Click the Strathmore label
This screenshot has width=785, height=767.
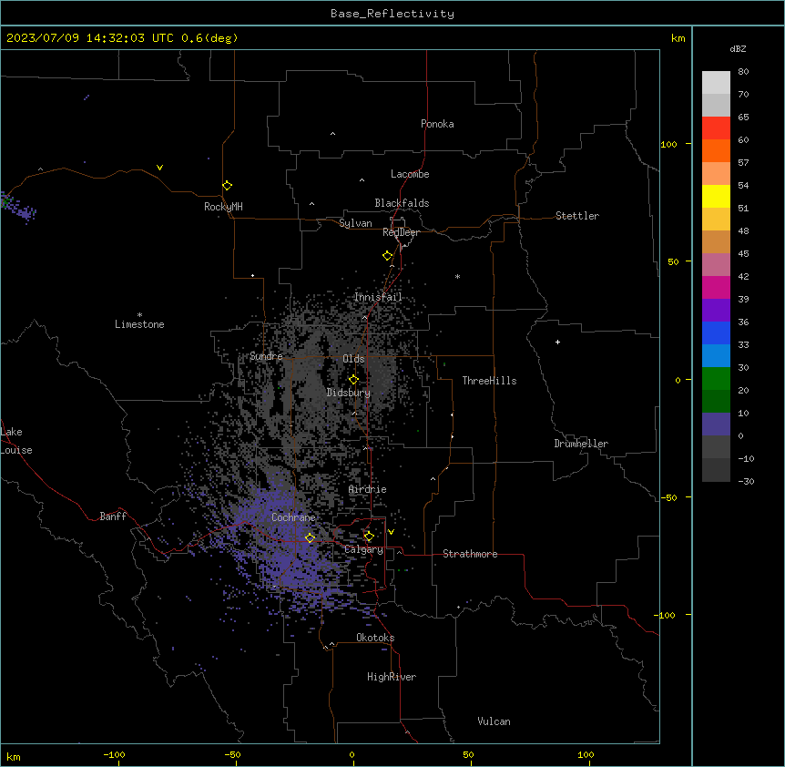pyautogui.click(x=470, y=554)
